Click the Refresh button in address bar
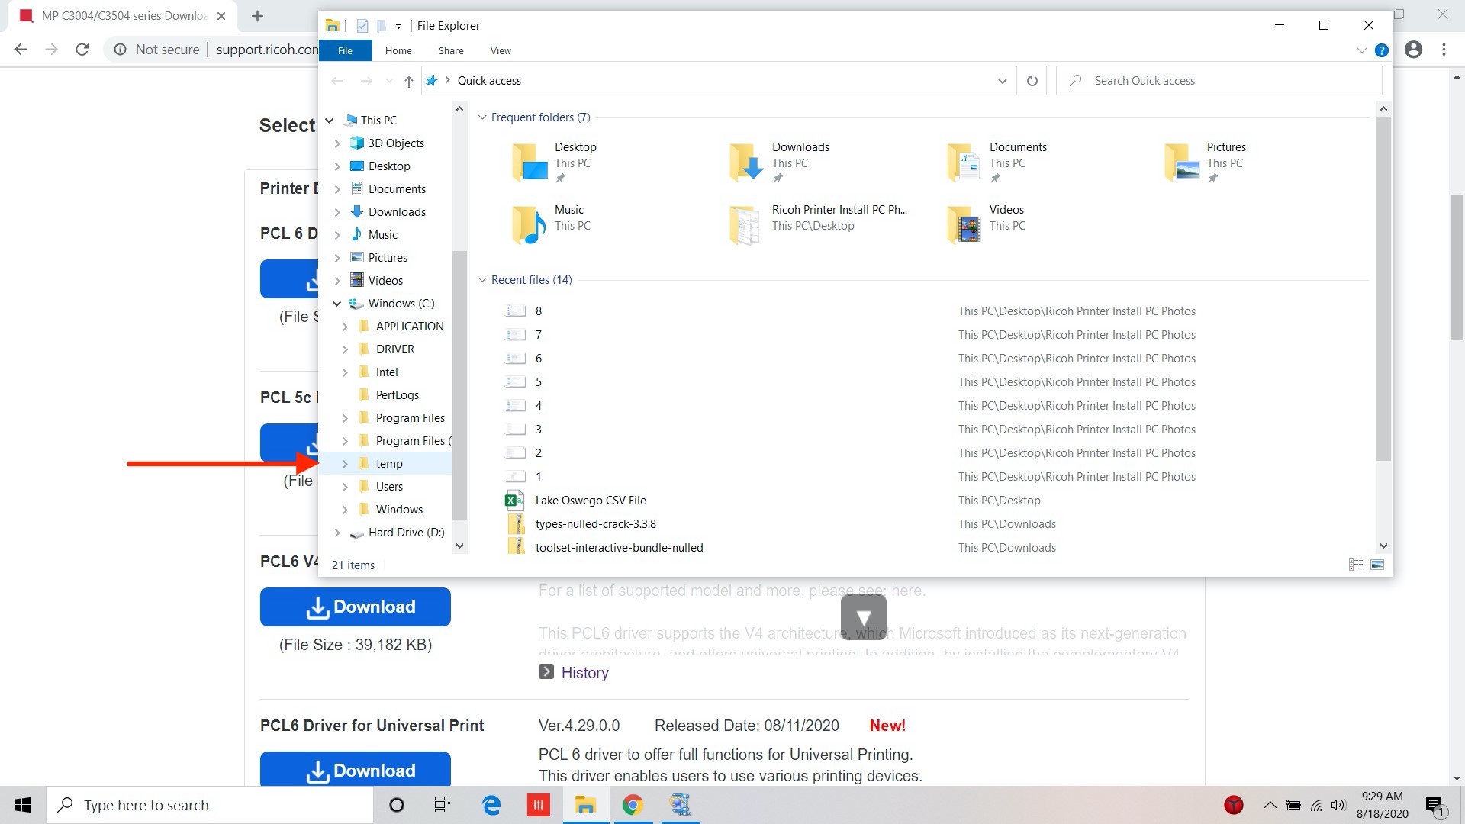 click(x=1032, y=81)
